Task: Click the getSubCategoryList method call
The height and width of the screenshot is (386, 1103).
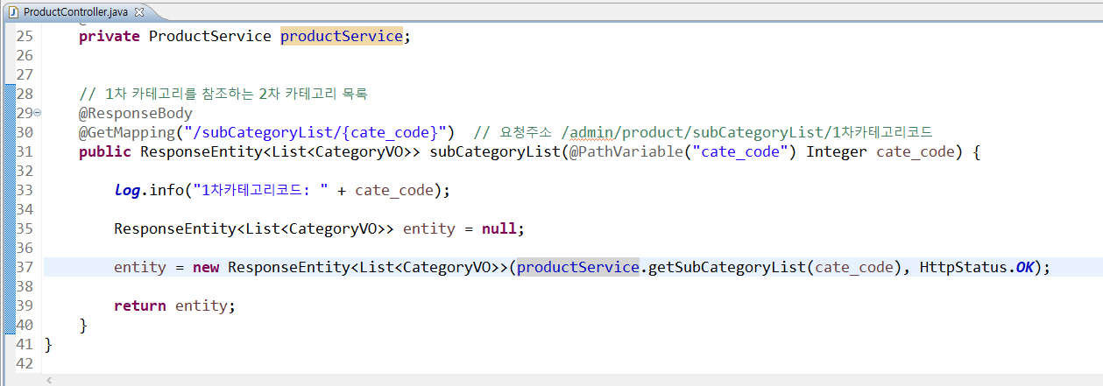Action: [x=727, y=267]
